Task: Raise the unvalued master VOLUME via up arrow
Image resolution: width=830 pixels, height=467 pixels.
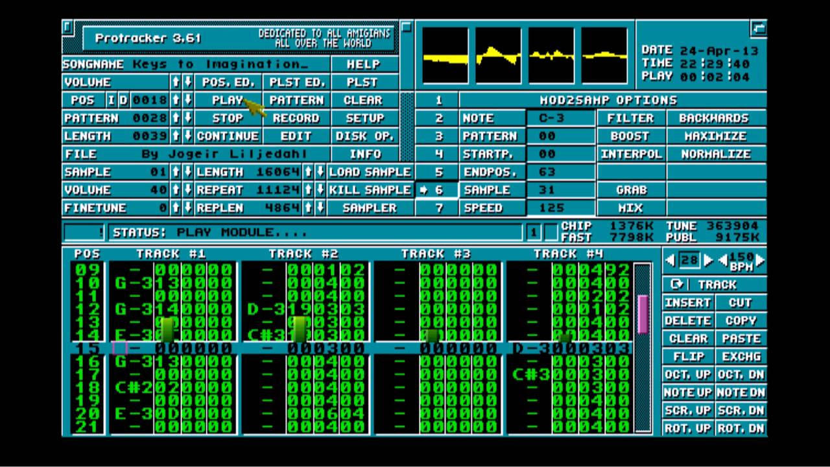Action: click(x=175, y=82)
